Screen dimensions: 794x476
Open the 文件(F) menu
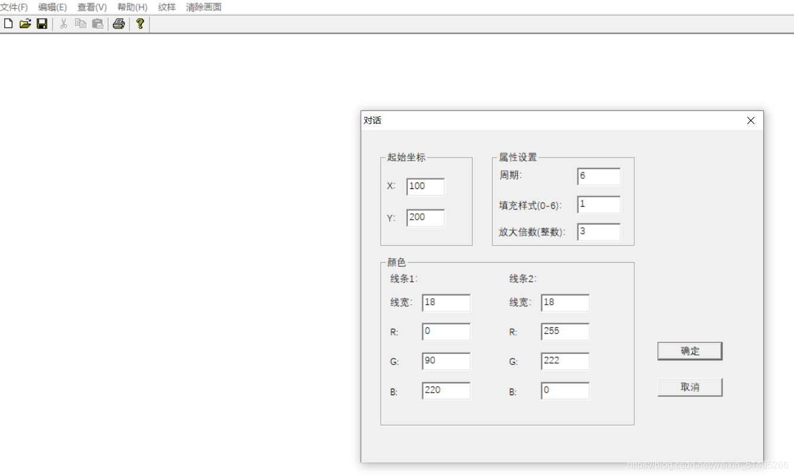(14, 7)
